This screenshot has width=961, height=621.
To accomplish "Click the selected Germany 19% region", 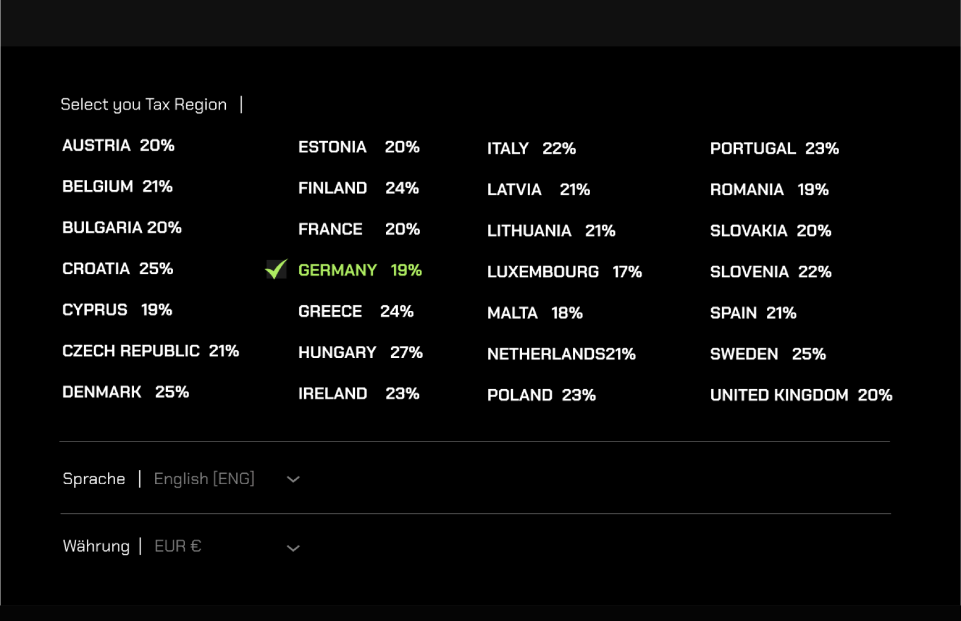I will [360, 271].
